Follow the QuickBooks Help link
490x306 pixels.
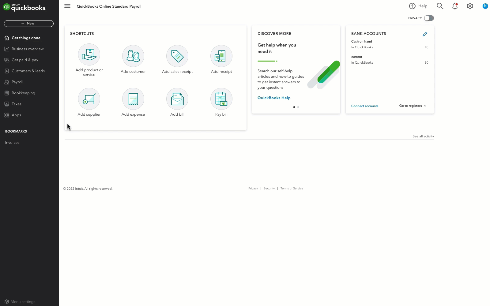[x=274, y=98]
